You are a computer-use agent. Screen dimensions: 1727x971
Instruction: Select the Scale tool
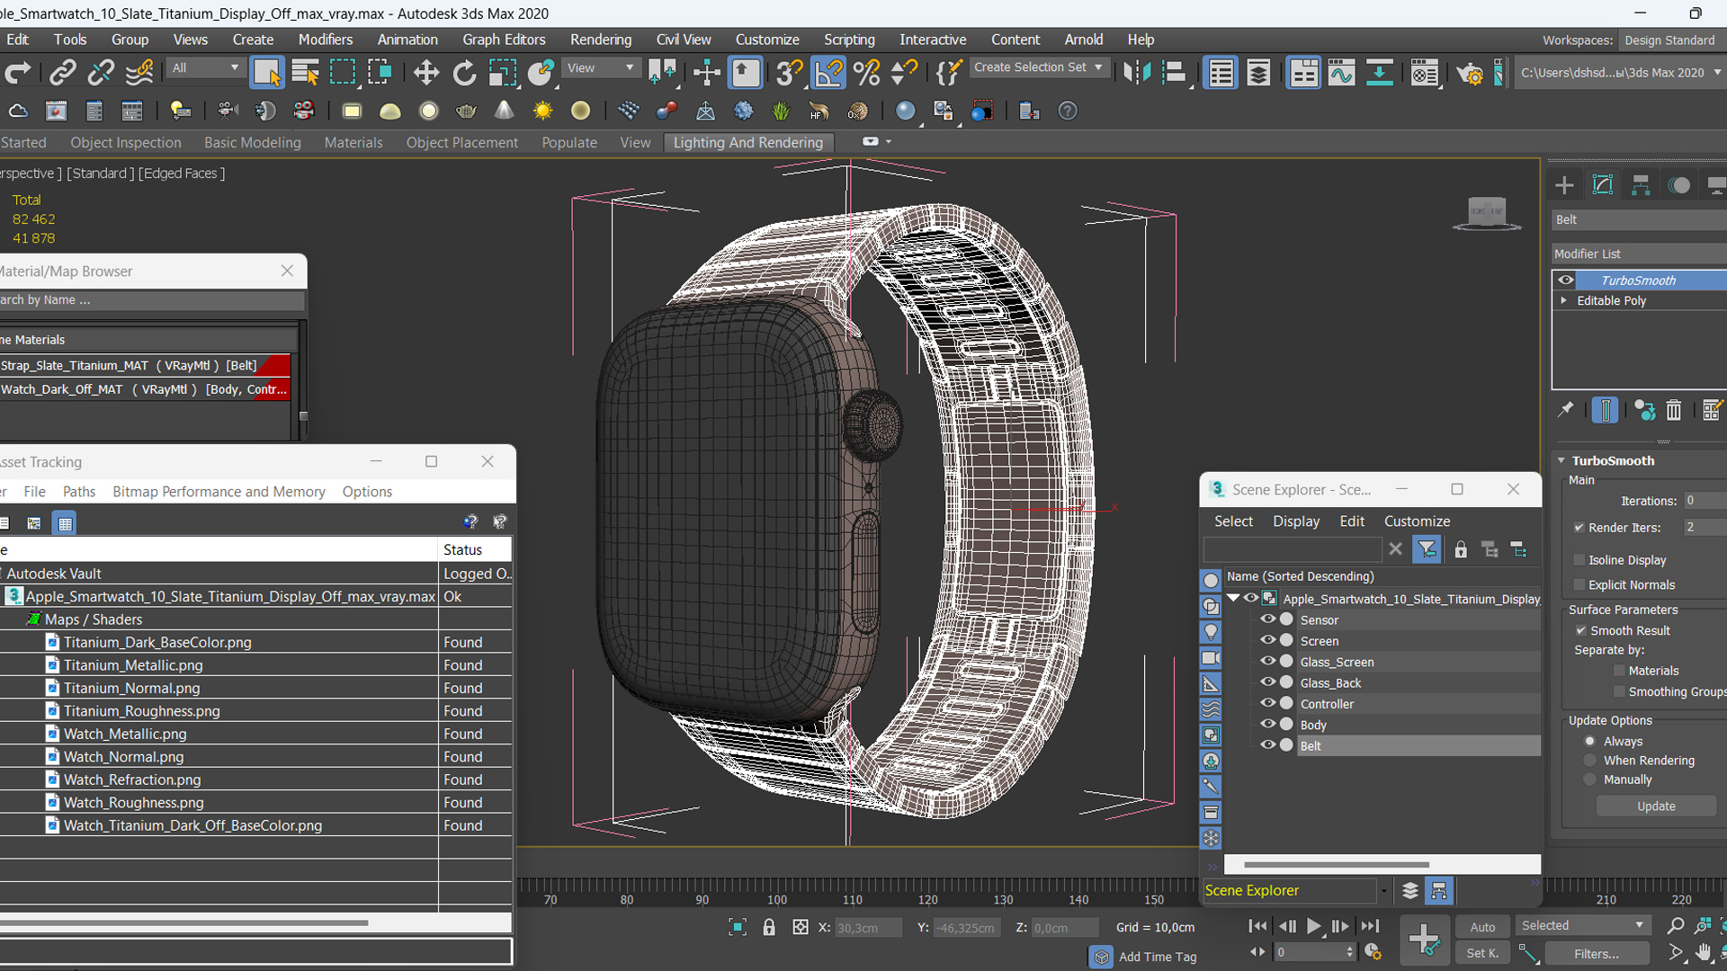(x=502, y=73)
